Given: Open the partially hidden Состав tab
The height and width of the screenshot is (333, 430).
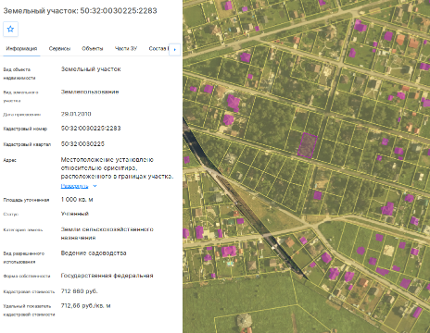Looking at the screenshot, I should 158,49.
